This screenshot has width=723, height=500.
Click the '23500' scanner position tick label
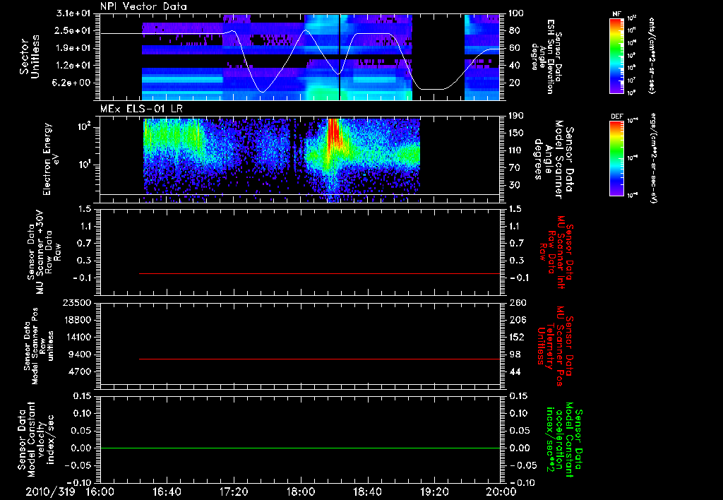76,302
